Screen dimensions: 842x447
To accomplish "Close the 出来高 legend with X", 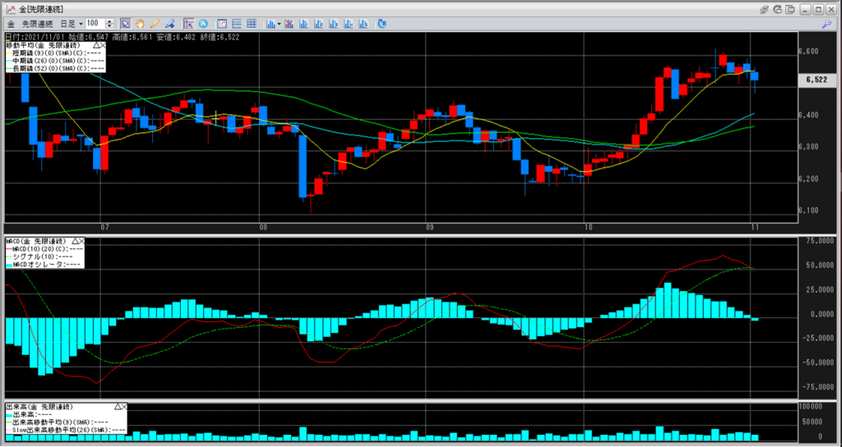I will [123, 408].
